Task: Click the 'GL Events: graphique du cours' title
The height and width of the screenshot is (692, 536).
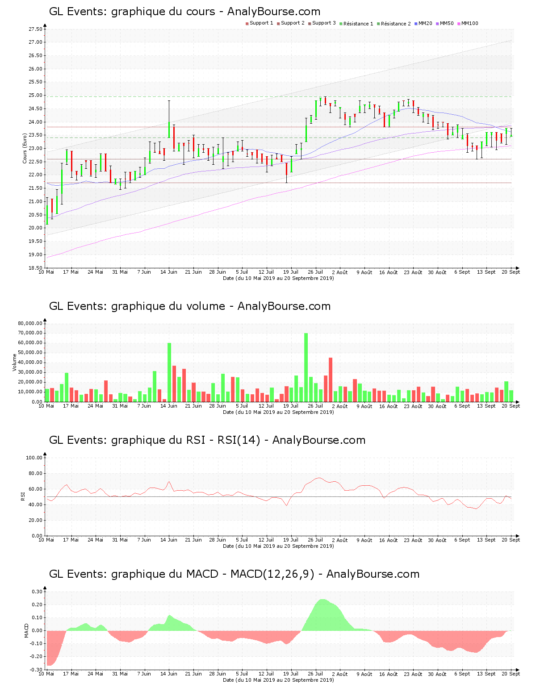Action: tap(132, 12)
